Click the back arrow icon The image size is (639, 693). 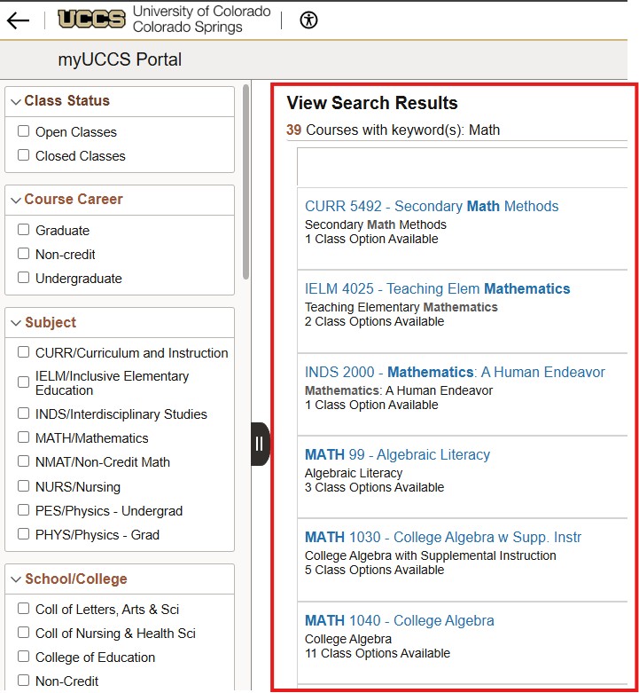[x=18, y=20]
